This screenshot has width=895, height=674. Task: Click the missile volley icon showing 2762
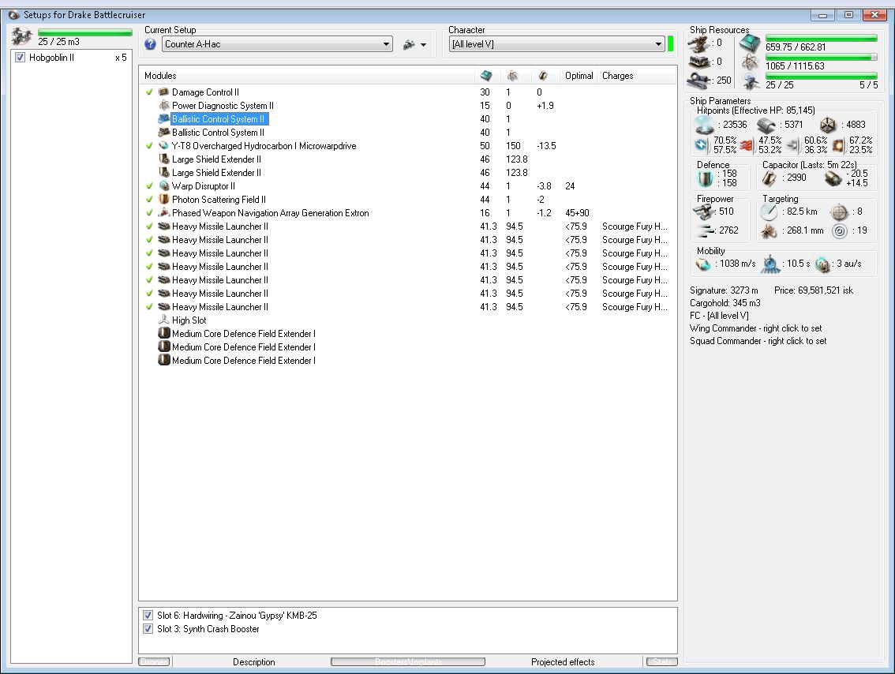706,230
